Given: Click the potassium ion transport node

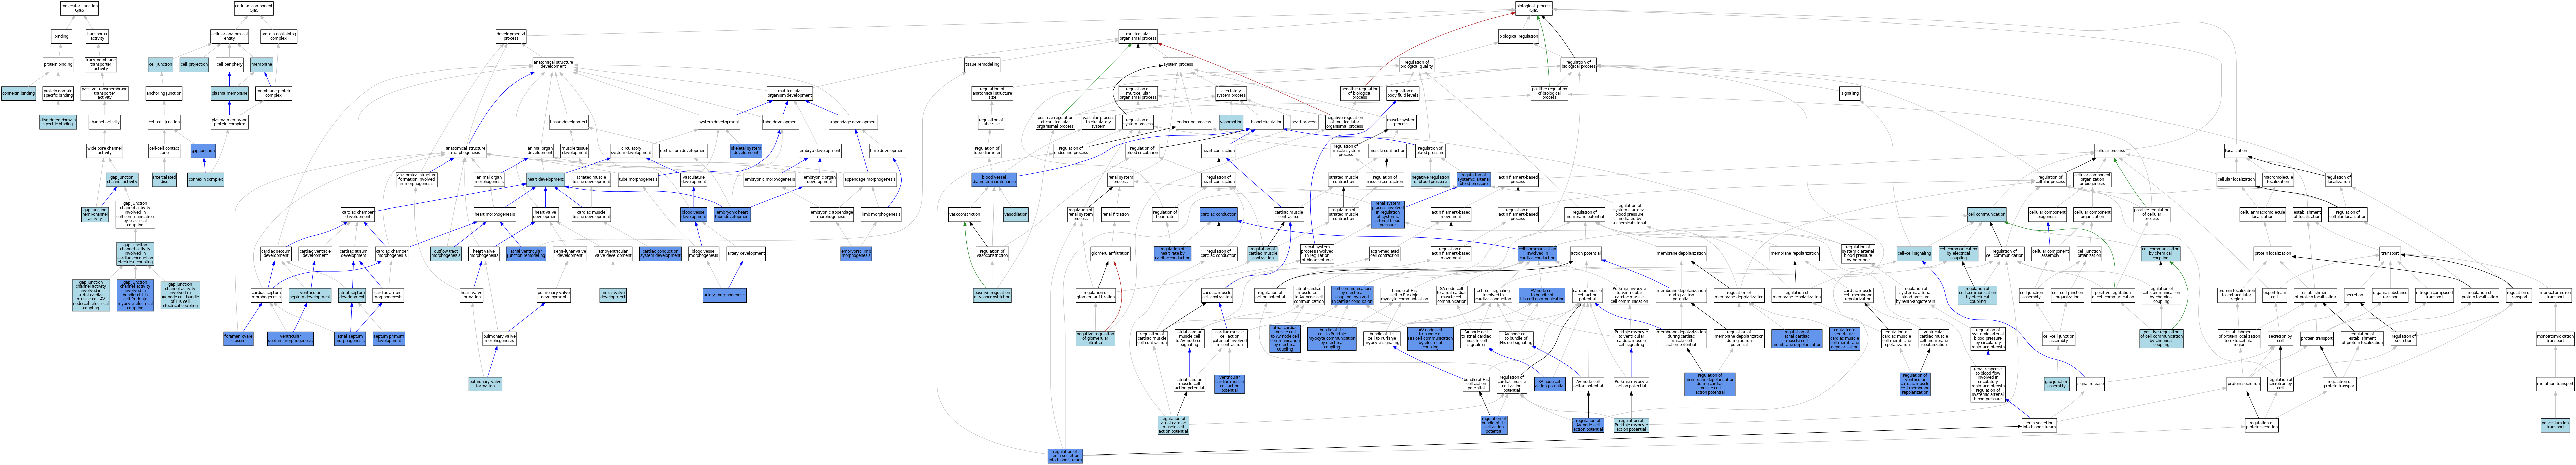Looking at the screenshot, I should pyautogui.click(x=2547, y=425).
